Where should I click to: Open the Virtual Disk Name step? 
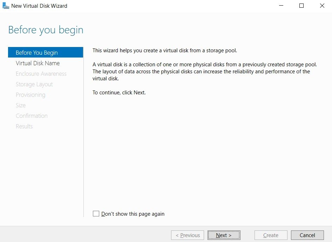(38, 63)
